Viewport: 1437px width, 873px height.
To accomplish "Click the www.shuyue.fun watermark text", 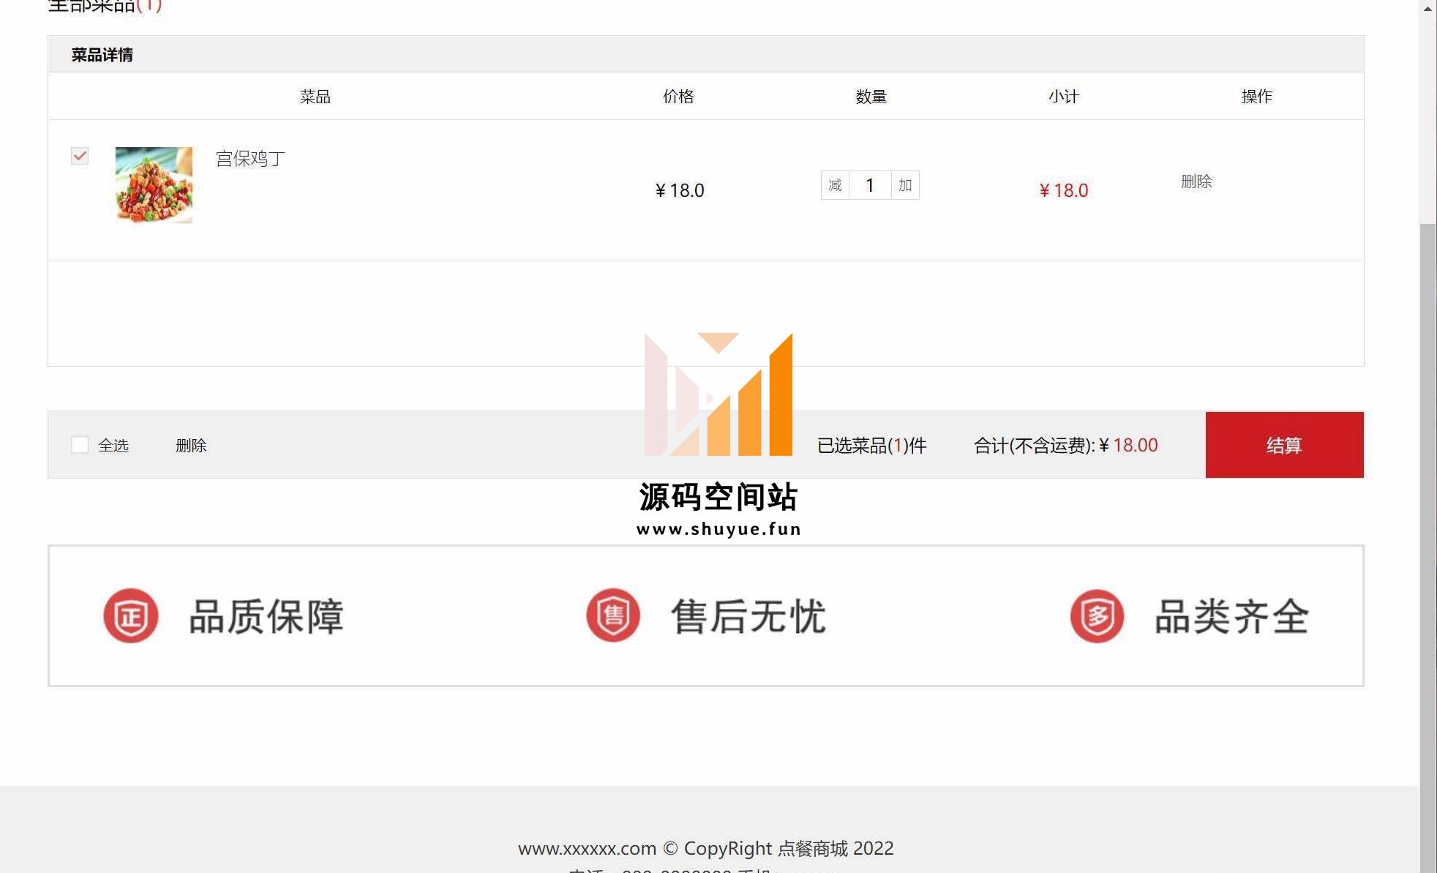I will tap(718, 529).
